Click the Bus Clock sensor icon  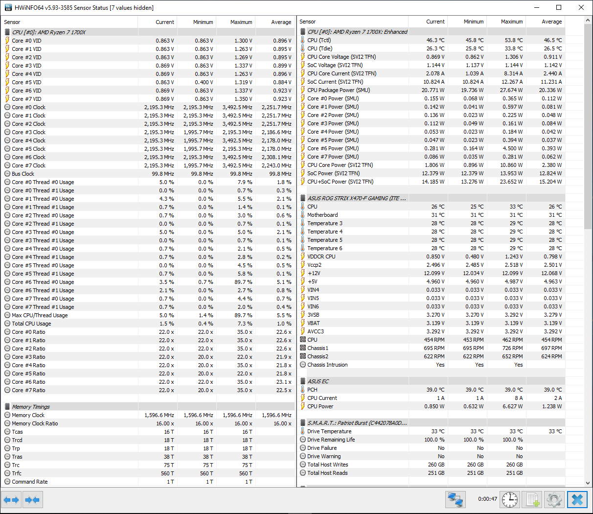(x=7, y=174)
